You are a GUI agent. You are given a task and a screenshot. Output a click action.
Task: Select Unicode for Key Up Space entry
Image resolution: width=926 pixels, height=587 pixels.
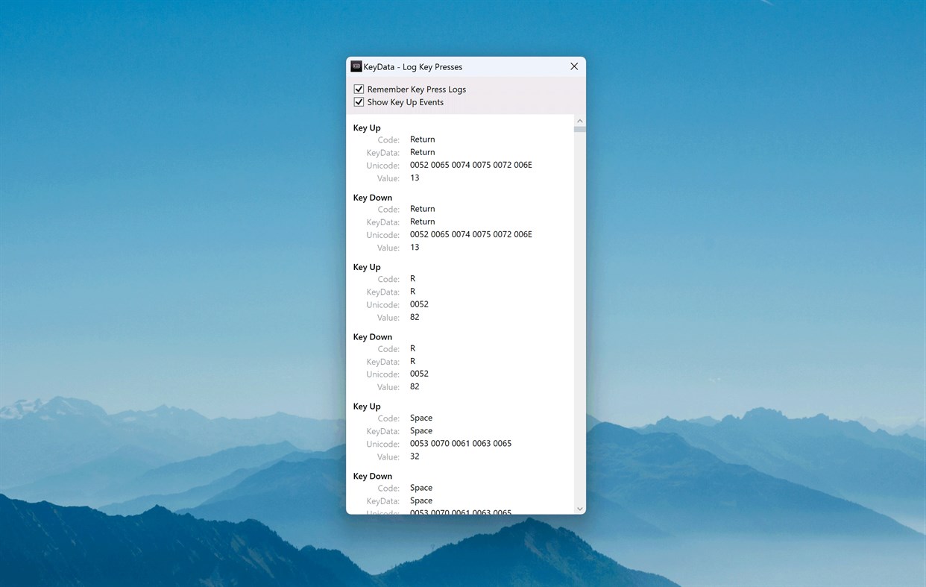click(x=461, y=443)
